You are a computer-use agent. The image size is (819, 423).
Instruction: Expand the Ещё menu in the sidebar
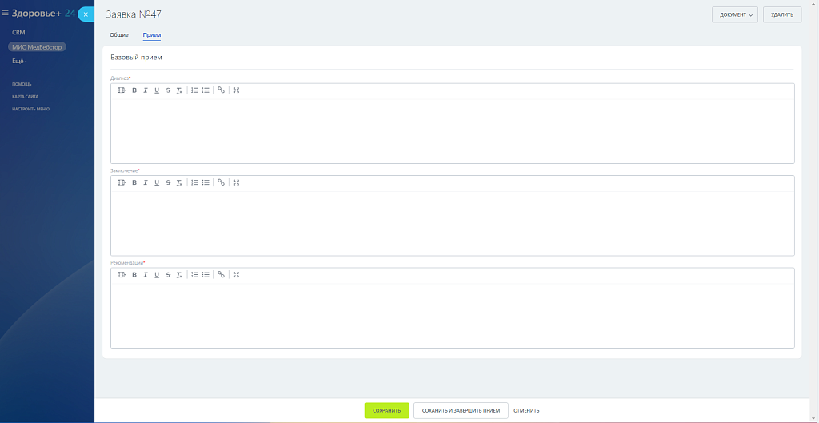(18, 61)
